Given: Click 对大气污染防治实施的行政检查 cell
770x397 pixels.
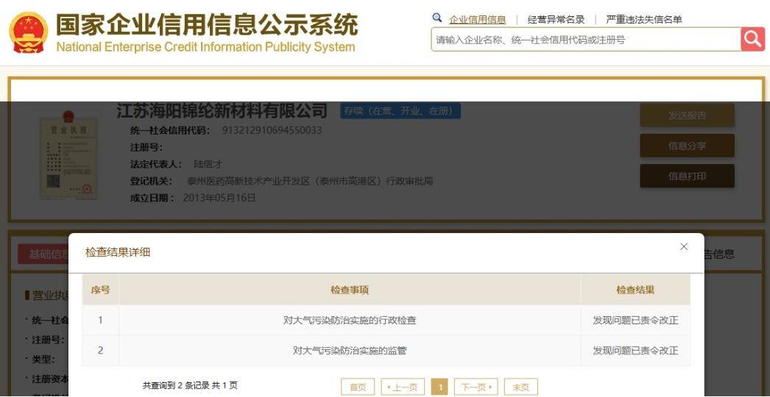Looking at the screenshot, I should coord(350,321).
